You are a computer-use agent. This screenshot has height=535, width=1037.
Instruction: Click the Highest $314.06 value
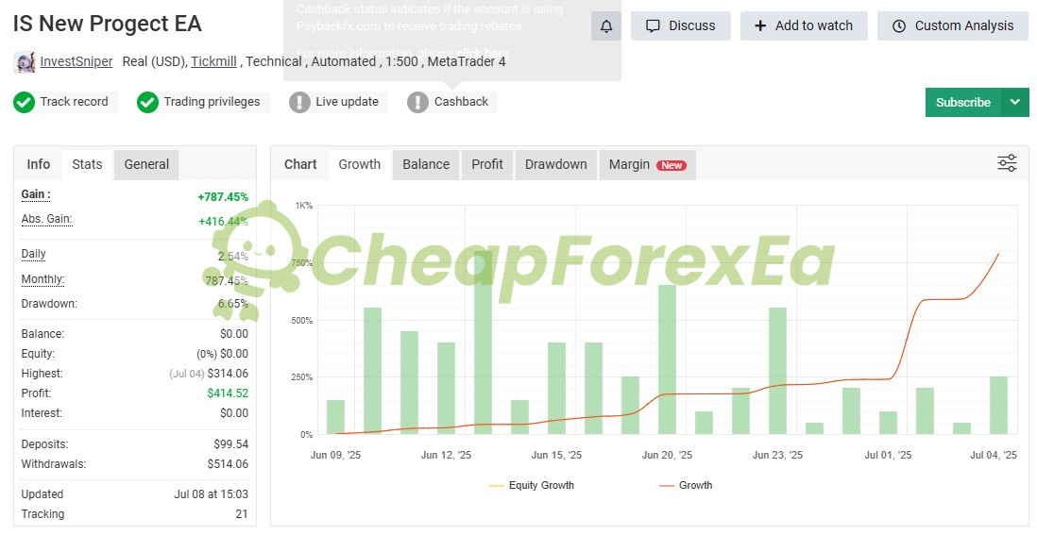(x=228, y=374)
